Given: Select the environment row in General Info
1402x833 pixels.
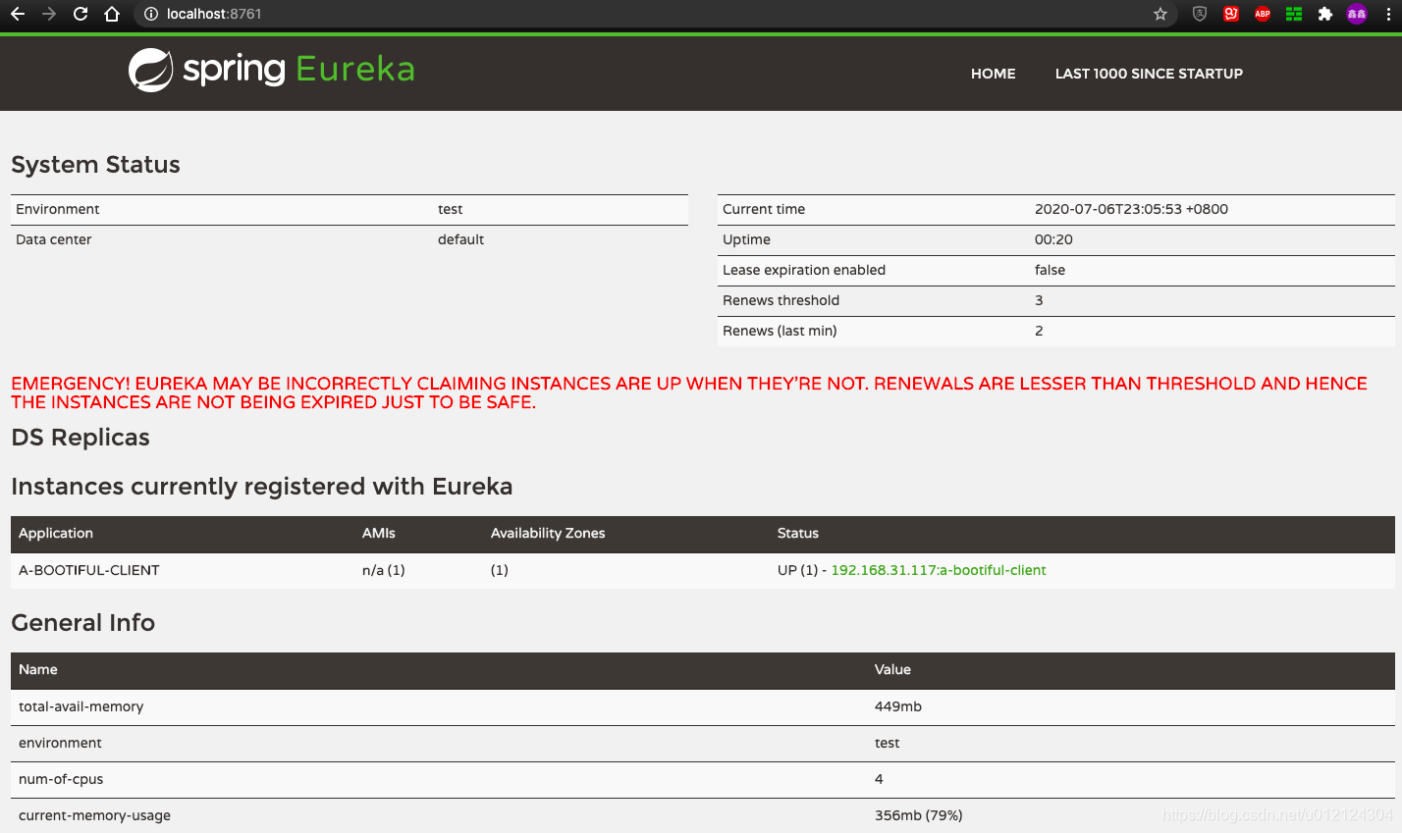Looking at the screenshot, I should (703, 743).
